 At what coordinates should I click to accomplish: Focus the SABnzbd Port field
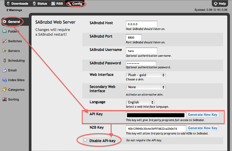[x=134, y=38]
